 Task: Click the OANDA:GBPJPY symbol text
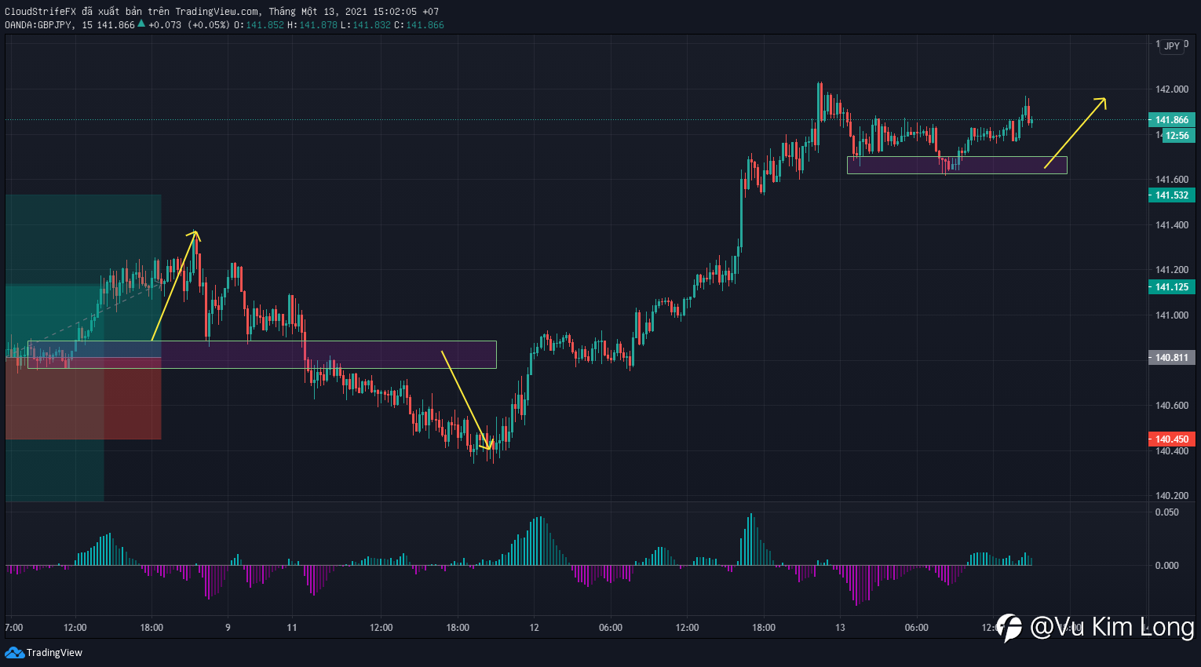38,24
